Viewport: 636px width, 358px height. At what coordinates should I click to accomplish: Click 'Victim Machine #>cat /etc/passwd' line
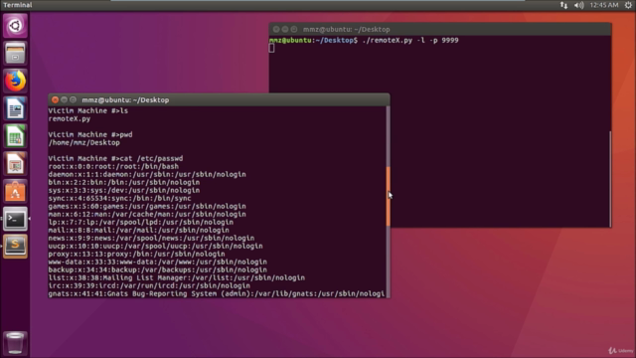pos(115,159)
